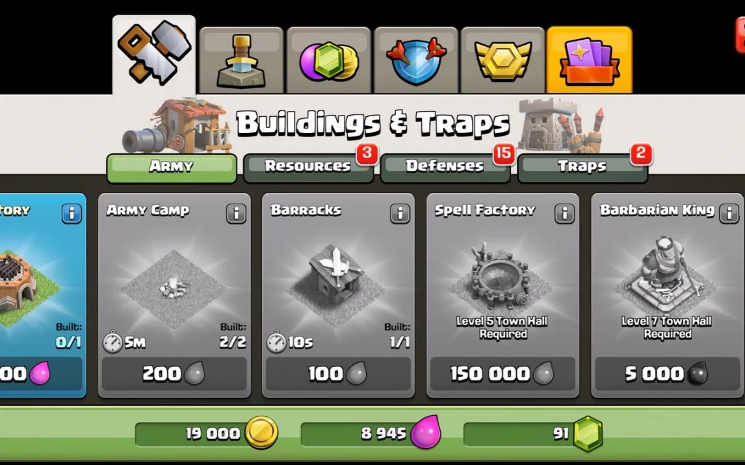Select the Spell Factory building card

[503, 295]
